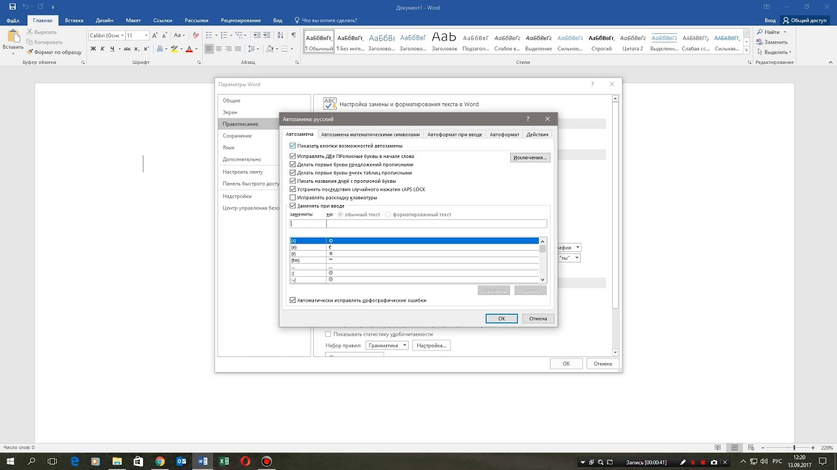837x470 pixels.
Task: Open Opera browser from taskbar
Action: [245, 462]
